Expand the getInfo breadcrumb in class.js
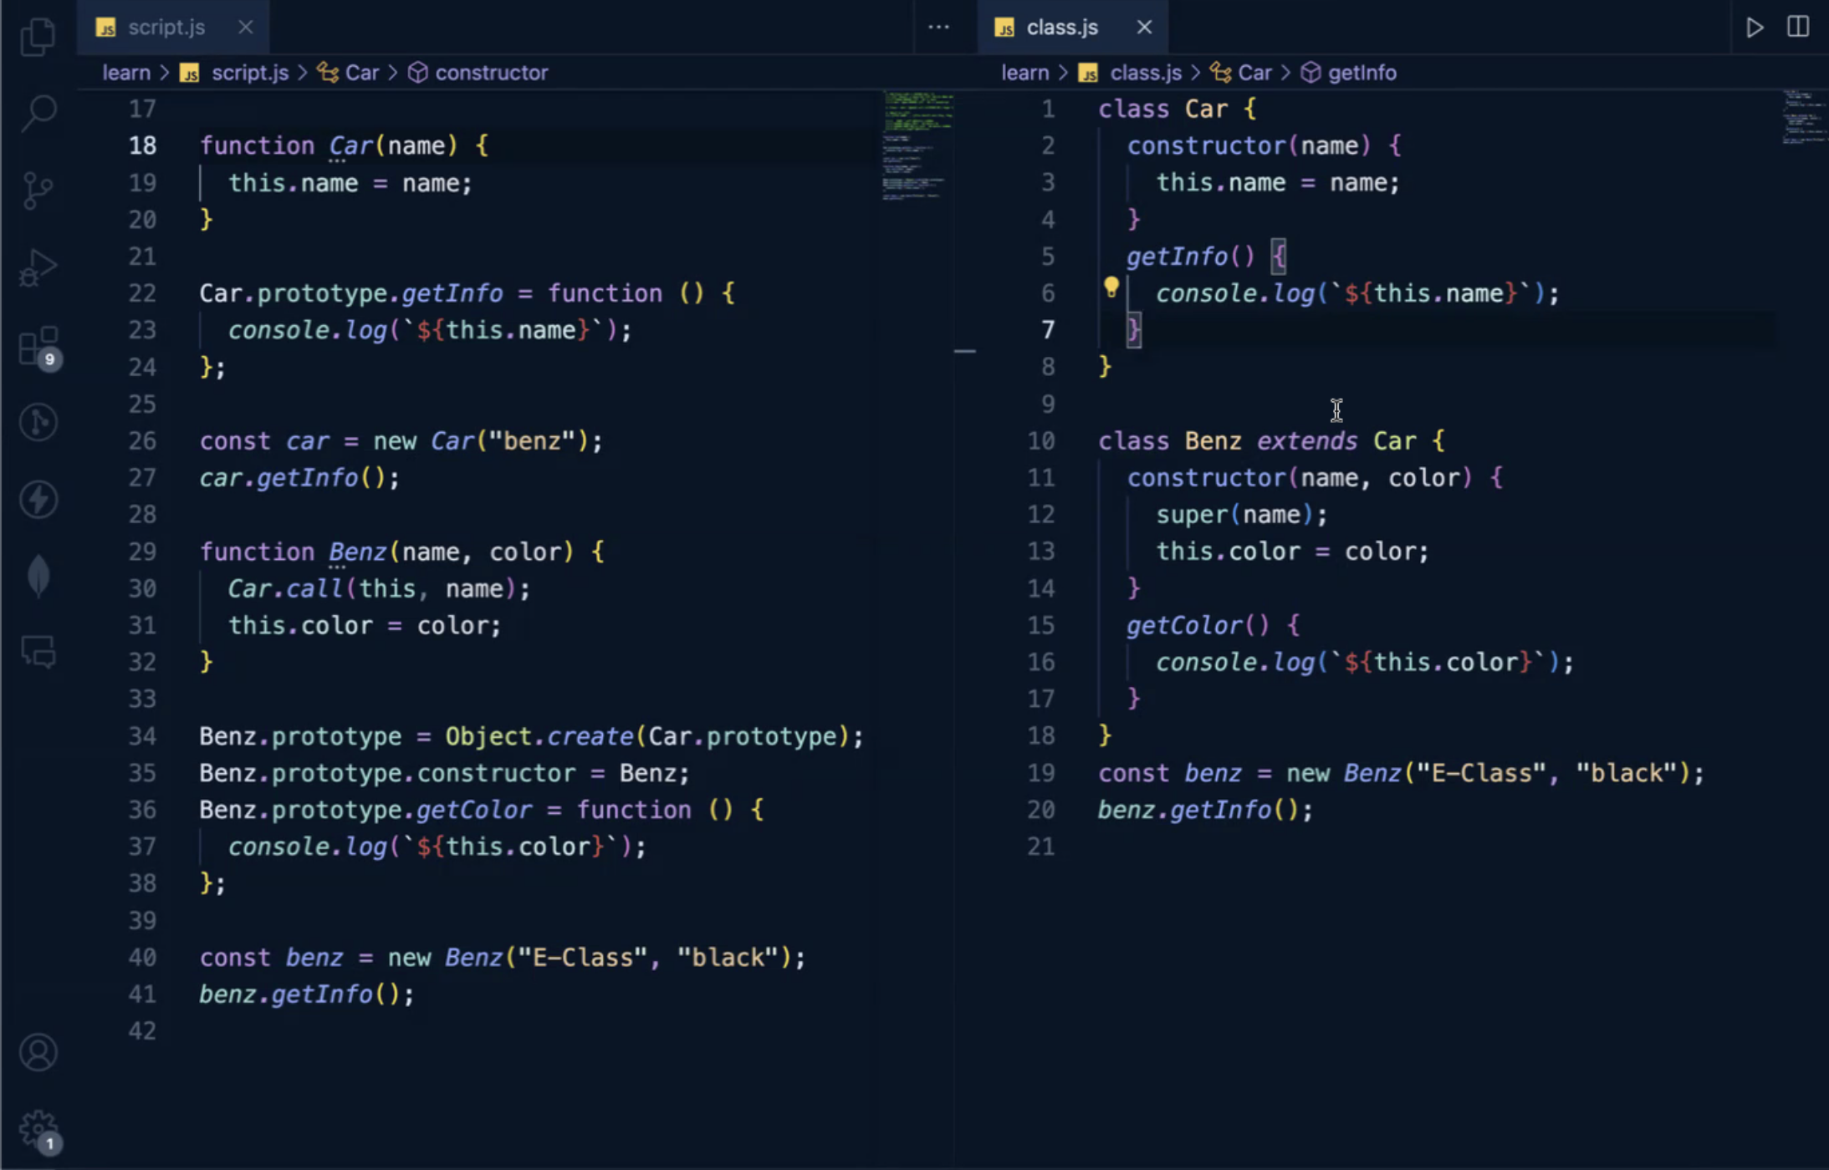This screenshot has height=1170, width=1829. click(1362, 73)
